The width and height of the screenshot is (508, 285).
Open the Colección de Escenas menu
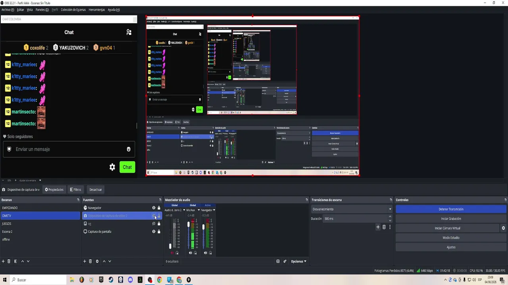(x=73, y=9)
